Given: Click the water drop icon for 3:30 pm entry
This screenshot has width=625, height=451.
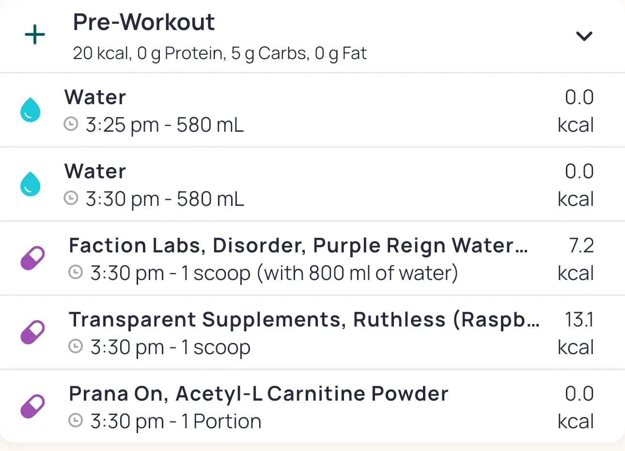Looking at the screenshot, I should click(30, 184).
